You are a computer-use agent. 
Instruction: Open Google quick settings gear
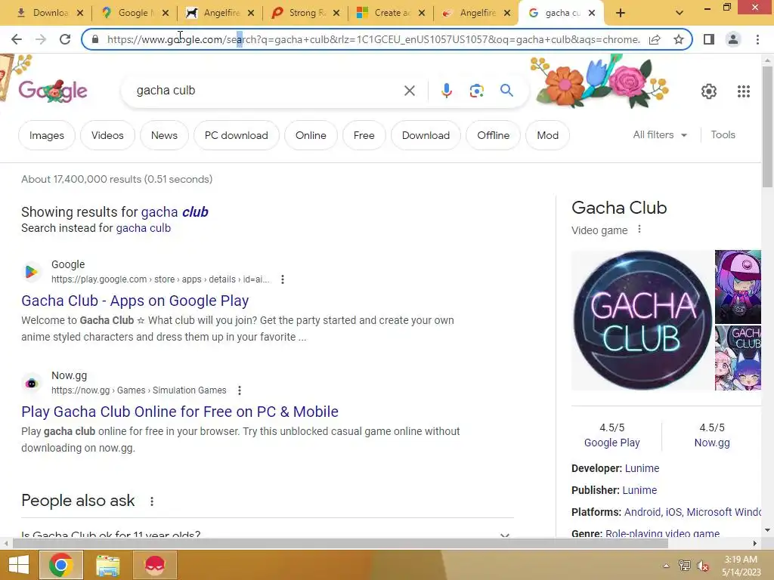click(x=709, y=91)
